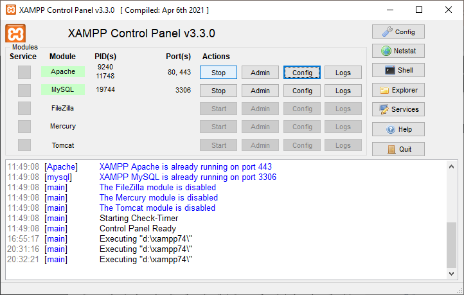The width and height of the screenshot is (464, 295).
Task: Launch Shell with the terminal icon
Action: pos(398,70)
